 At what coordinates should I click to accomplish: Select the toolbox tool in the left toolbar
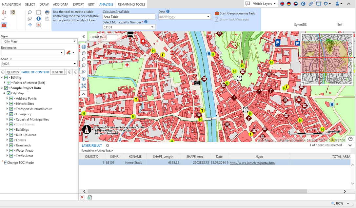[4, 25]
